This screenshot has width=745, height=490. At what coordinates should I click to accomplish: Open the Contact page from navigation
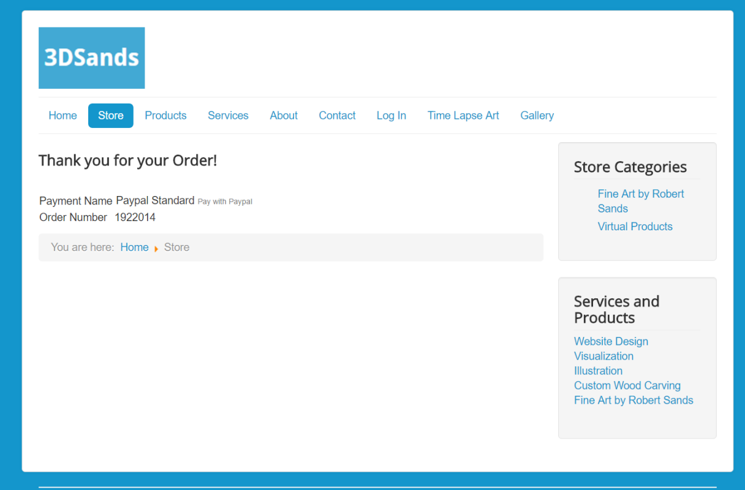tap(337, 115)
